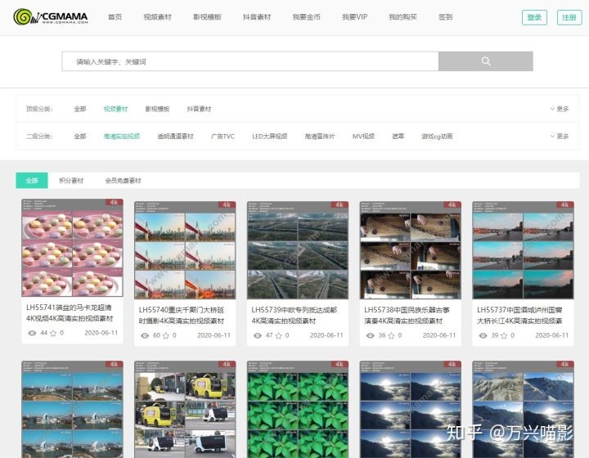
Task: Switch to 会员免费素材 tab
Action: click(x=123, y=181)
